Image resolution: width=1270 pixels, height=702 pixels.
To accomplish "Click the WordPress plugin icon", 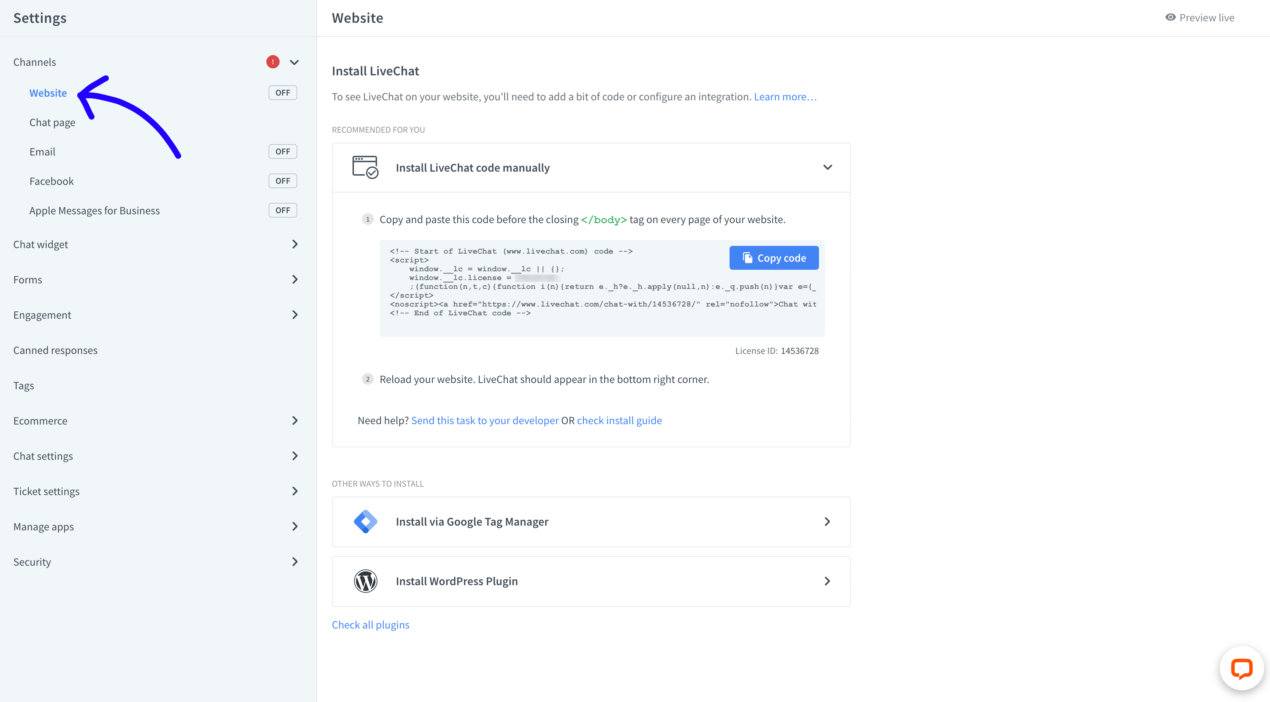I will [365, 581].
